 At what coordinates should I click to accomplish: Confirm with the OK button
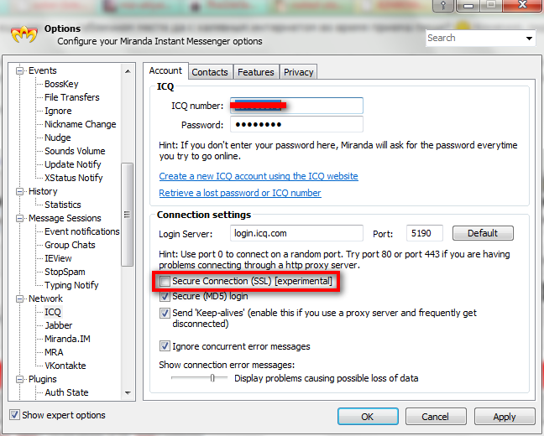coord(368,416)
